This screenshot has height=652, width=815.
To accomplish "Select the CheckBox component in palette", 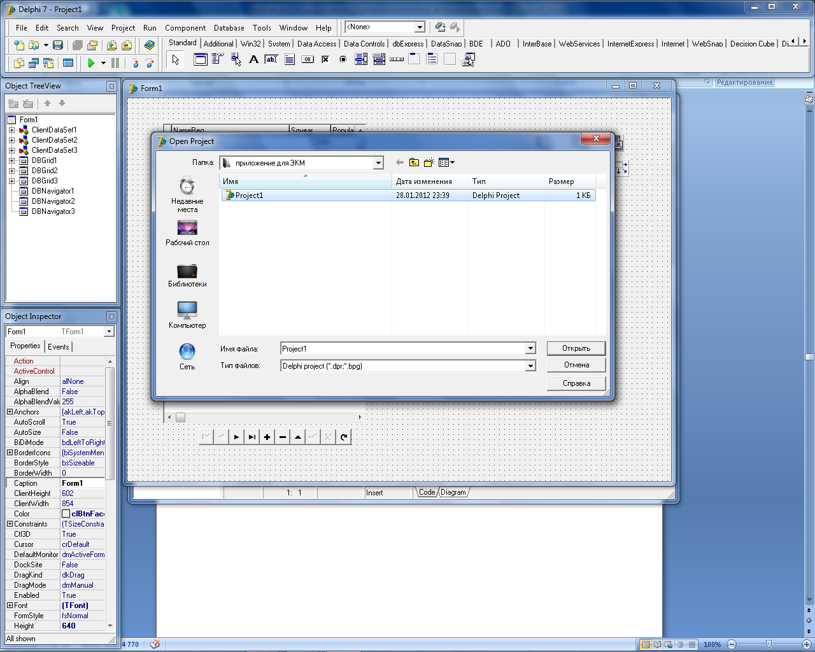I will (x=325, y=59).
